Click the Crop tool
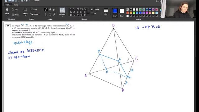The width and height of the screenshot is (199, 112). click(34, 10)
